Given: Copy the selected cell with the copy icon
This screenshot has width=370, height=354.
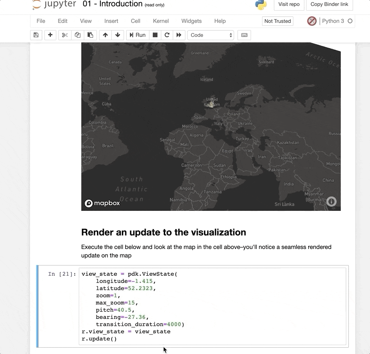Looking at the screenshot, I should tap(77, 35).
